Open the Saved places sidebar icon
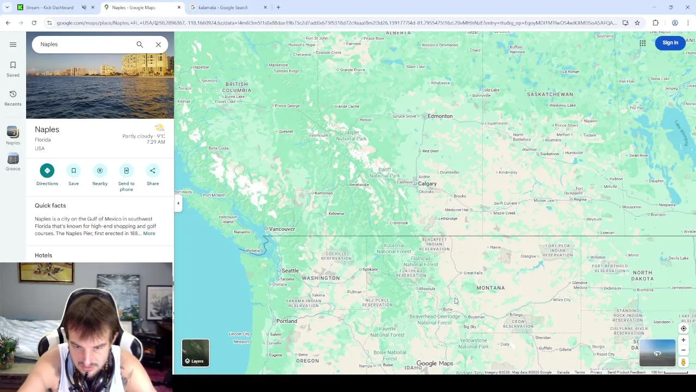This screenshot has height=392, width=696. click(13, 69)
